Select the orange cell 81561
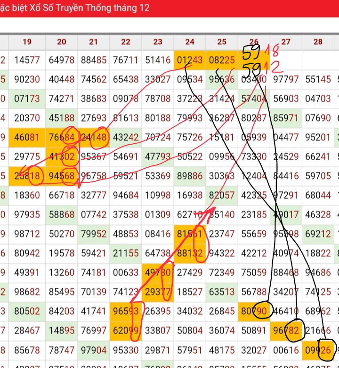The height and width of the screenshot is (368, 339). pos(190,234)
